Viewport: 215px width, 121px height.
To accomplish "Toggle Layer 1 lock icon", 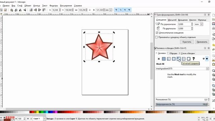I will [31, 119].
